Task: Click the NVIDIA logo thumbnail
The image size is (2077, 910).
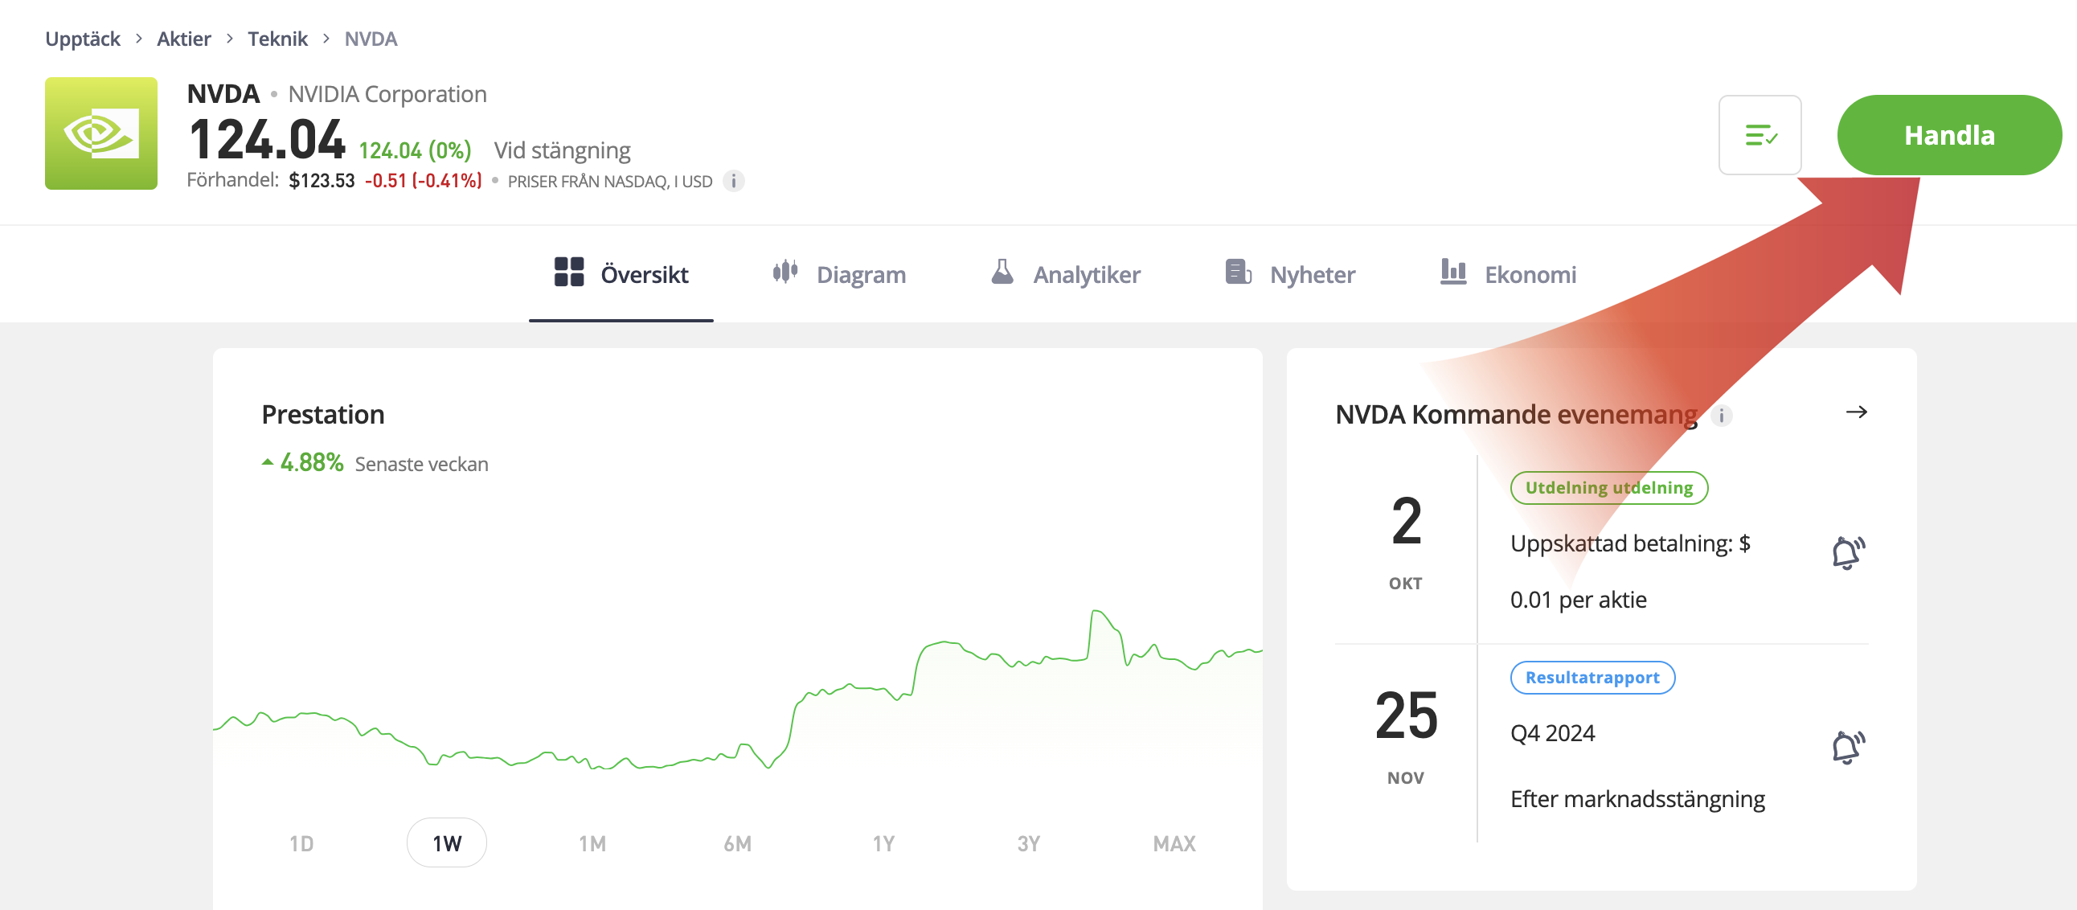Action: (100, 133)
